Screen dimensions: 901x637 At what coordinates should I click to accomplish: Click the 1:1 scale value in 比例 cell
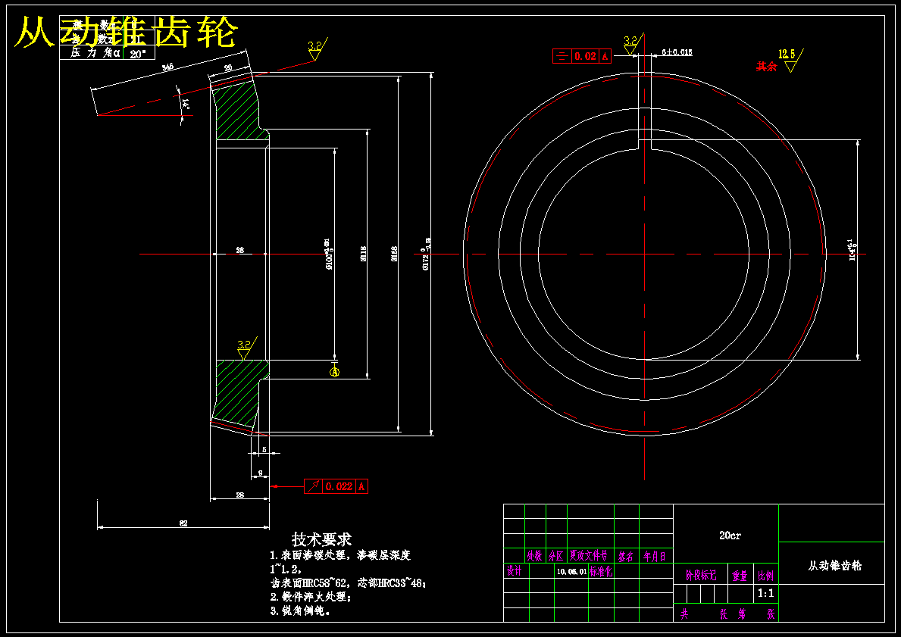765,595
